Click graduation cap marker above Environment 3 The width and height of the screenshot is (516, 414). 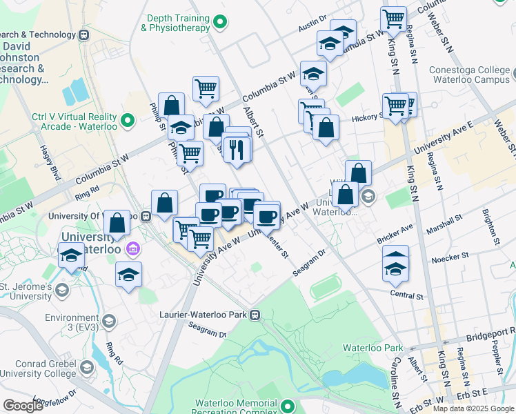pos(129,275)
